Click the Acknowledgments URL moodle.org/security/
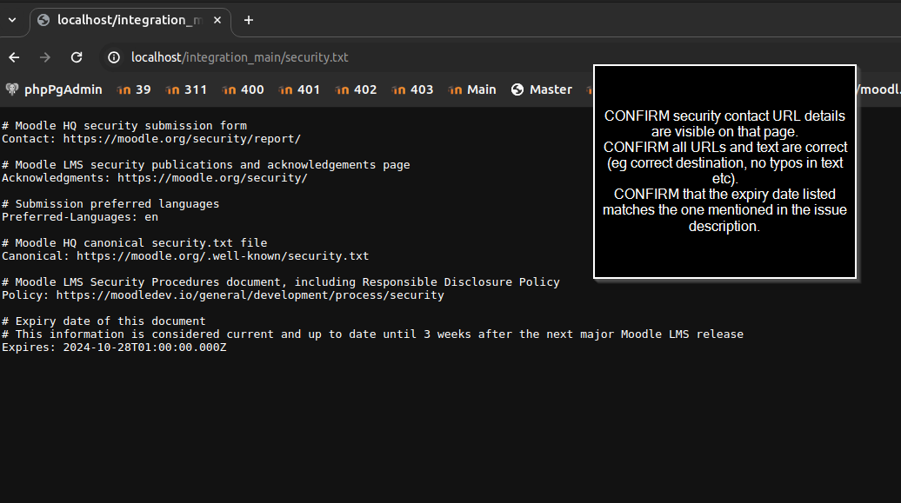The height and width of the screenshot is (503, 901). click(x=212, y=178)
